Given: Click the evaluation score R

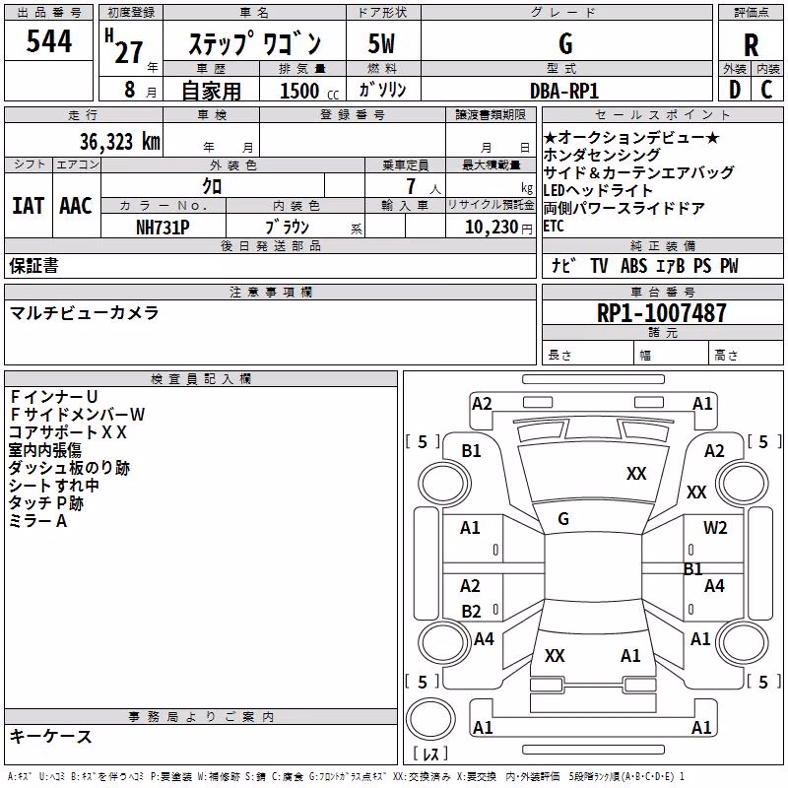Looking at the screenshot, I should pyautogui.click(x=751, y=44).
